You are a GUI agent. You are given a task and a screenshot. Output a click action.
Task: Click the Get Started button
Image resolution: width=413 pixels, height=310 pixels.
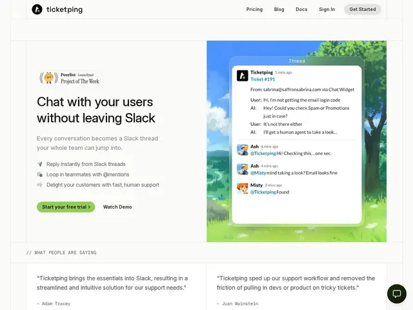[363, 9]
